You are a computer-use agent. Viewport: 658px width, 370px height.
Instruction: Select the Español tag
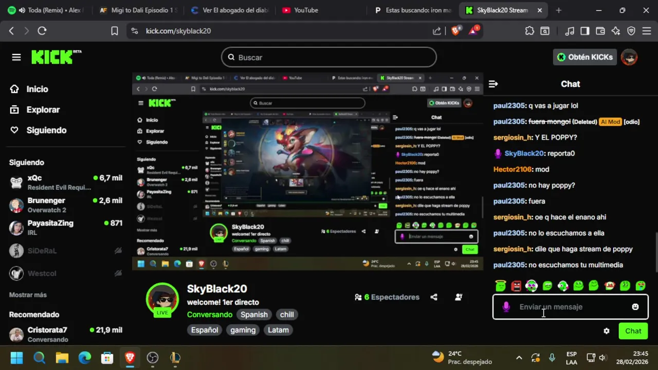205,330
